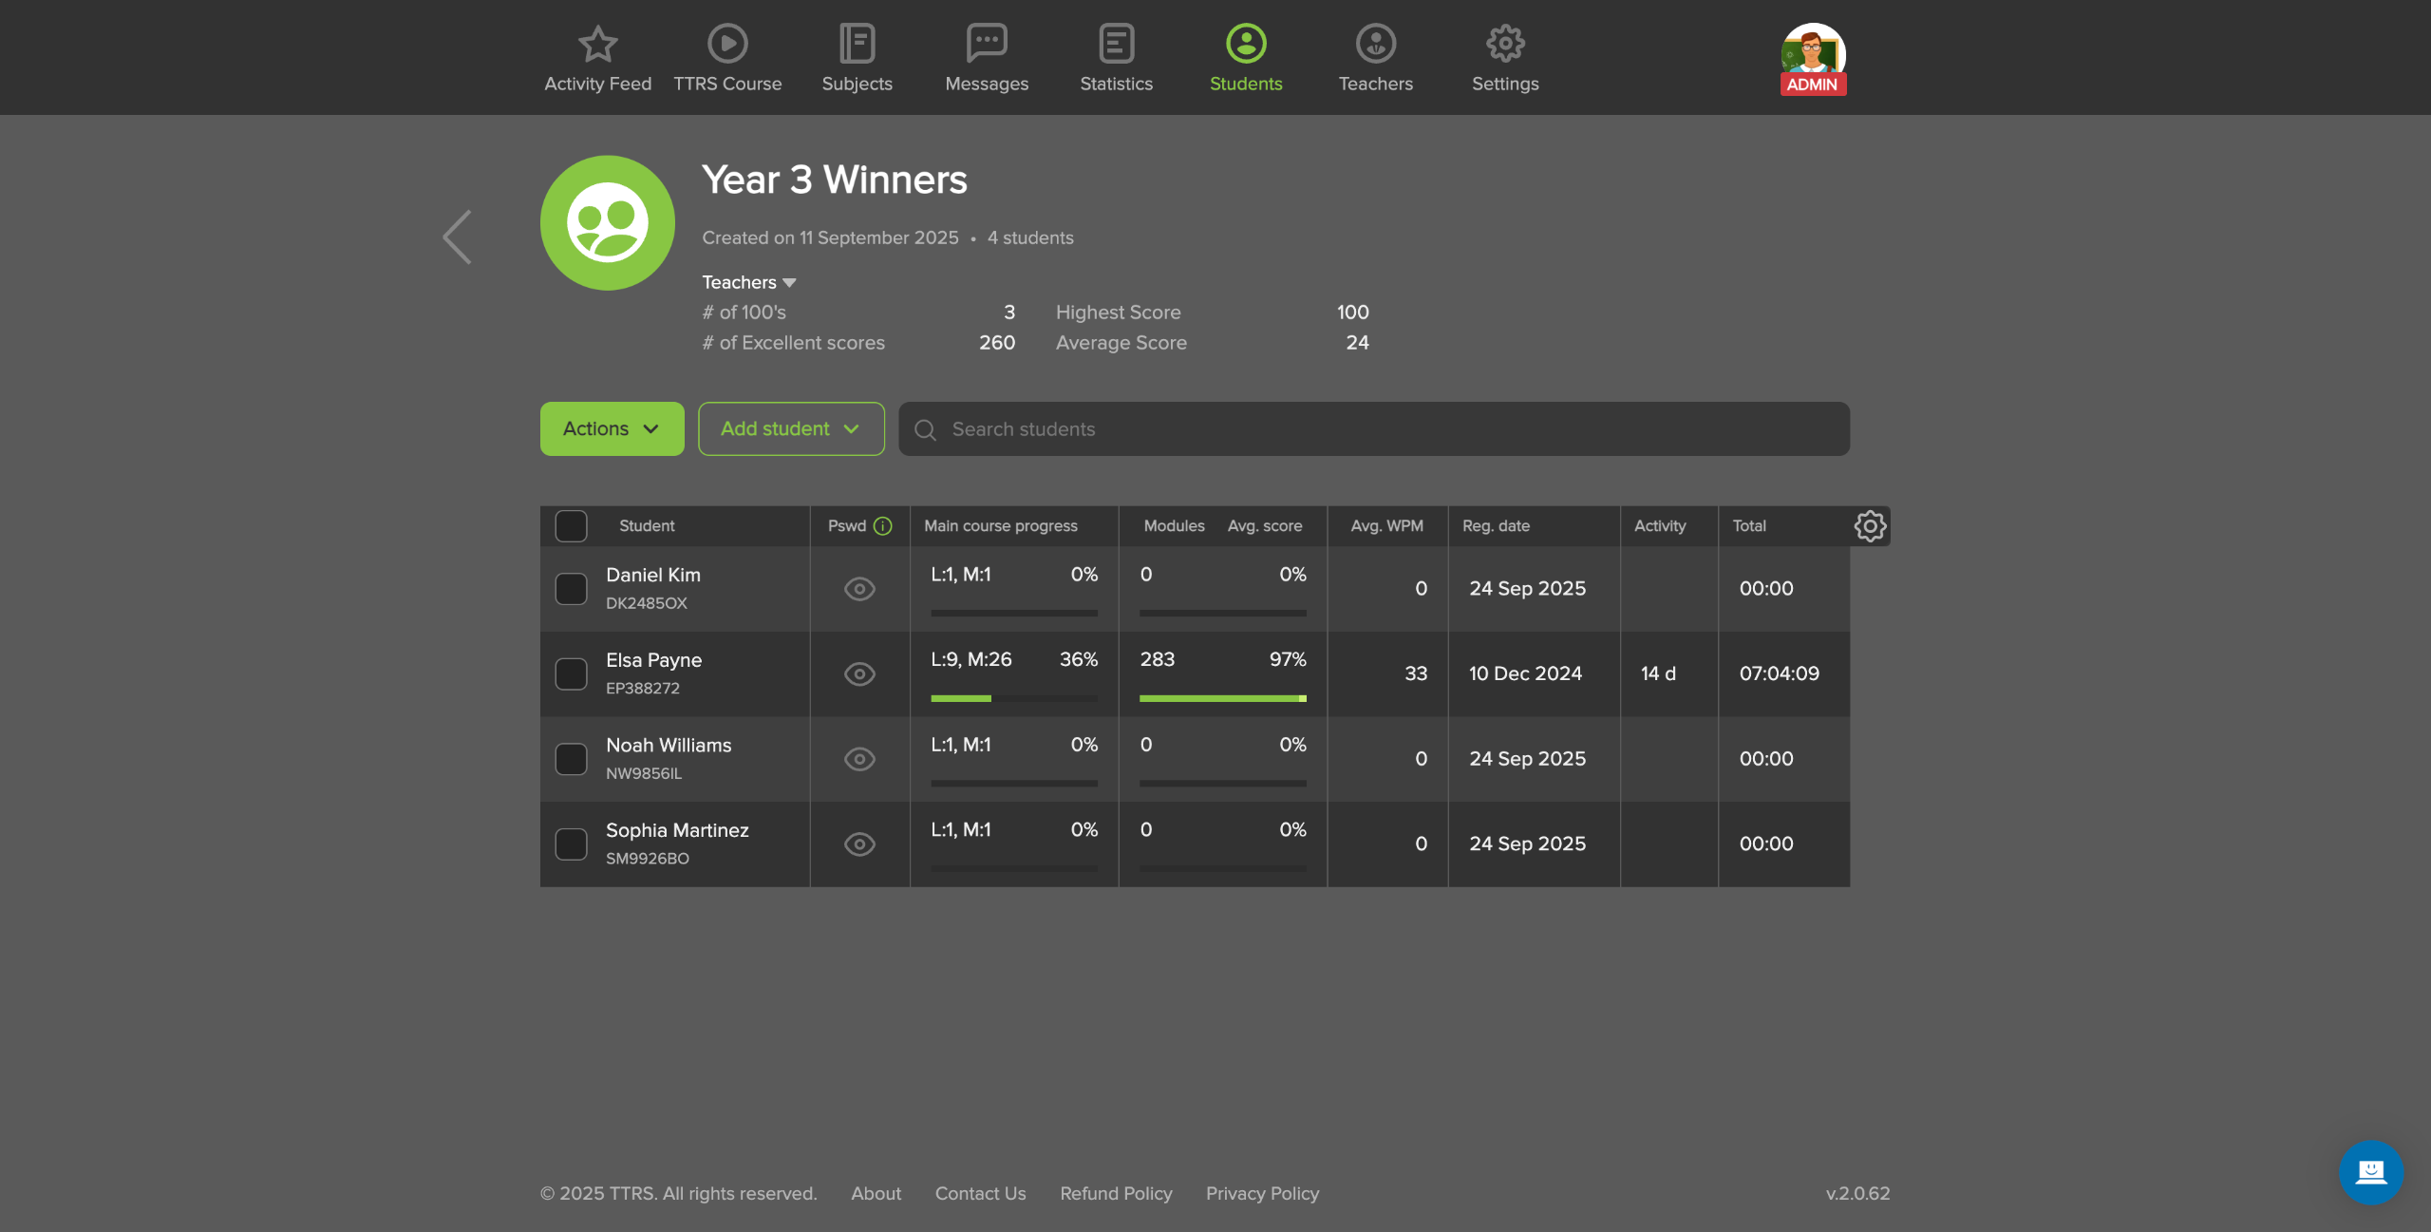
Task: Click the Contact Us footer link
Action: 980,1193
